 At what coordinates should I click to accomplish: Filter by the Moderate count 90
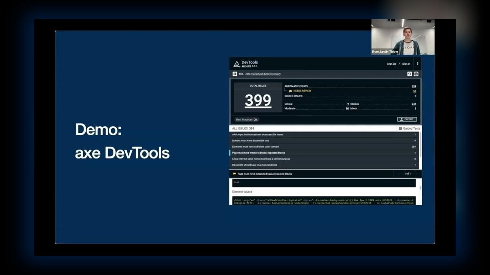(347, 108)
